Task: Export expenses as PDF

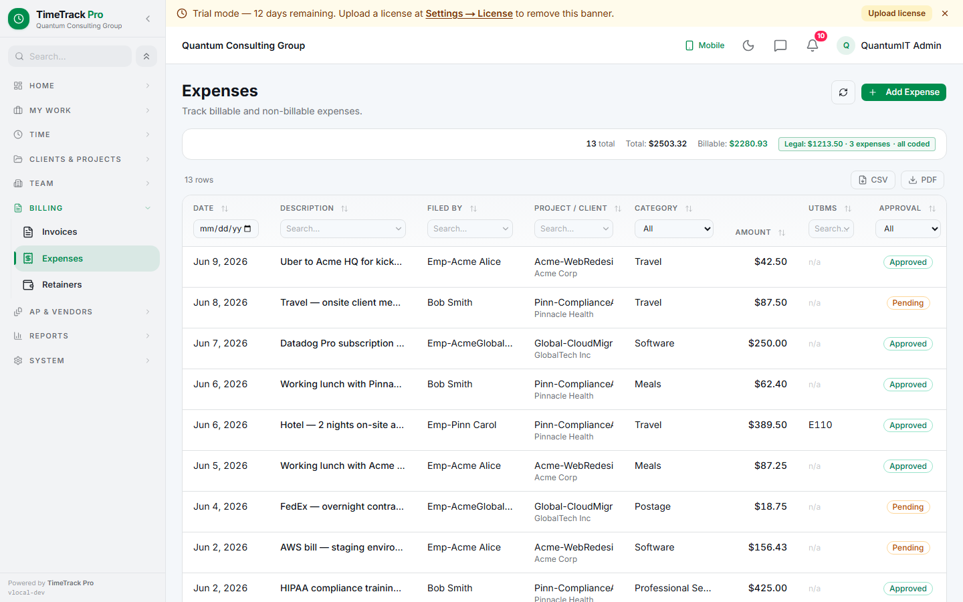Action: tap(922, 180)
